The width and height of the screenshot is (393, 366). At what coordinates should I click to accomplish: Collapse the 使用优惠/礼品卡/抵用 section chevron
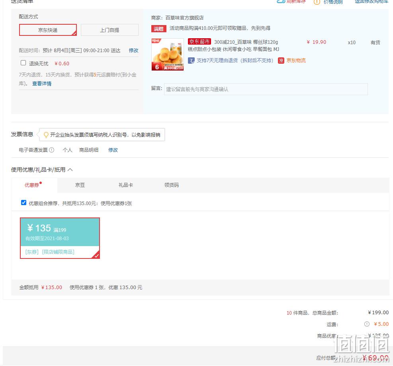70,170
